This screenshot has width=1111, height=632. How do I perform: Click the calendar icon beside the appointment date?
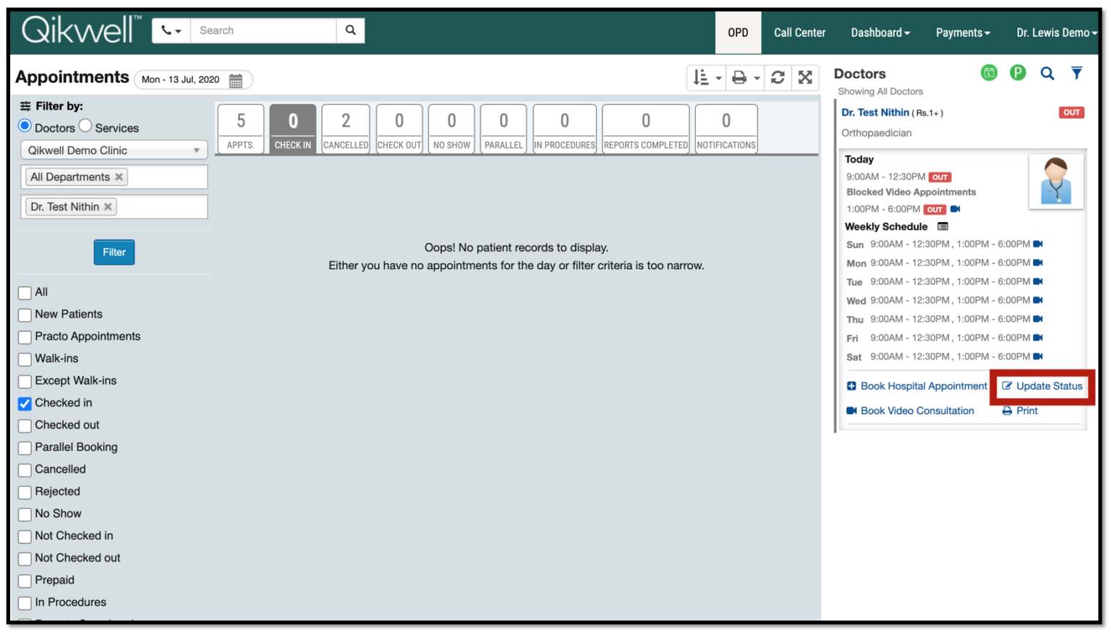click(236, 80)
